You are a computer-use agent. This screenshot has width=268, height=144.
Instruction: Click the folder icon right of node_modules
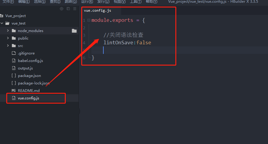[x=74, y=31]
